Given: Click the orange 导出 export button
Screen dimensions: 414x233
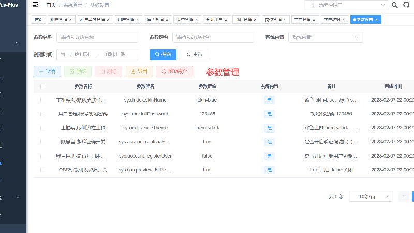Looking at the screenshot, I should 139,71.
